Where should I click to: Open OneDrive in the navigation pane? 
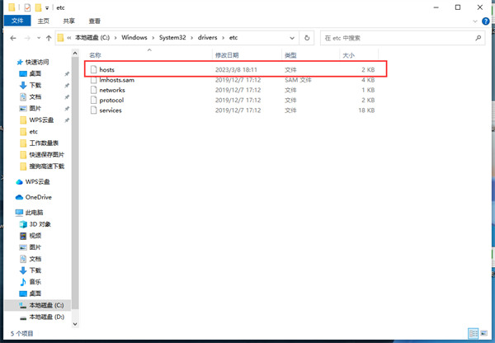(38, 197)
